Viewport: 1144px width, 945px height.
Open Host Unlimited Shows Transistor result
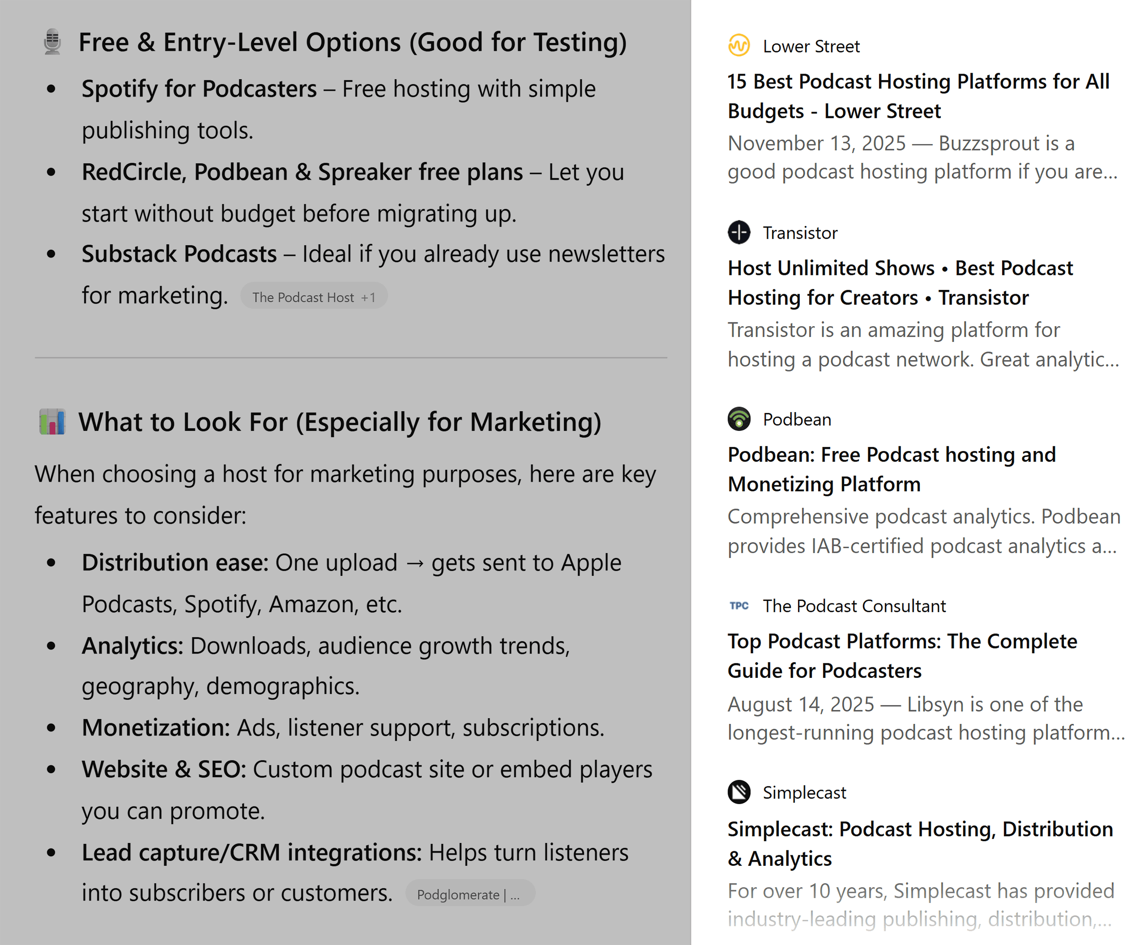(900, 283)
